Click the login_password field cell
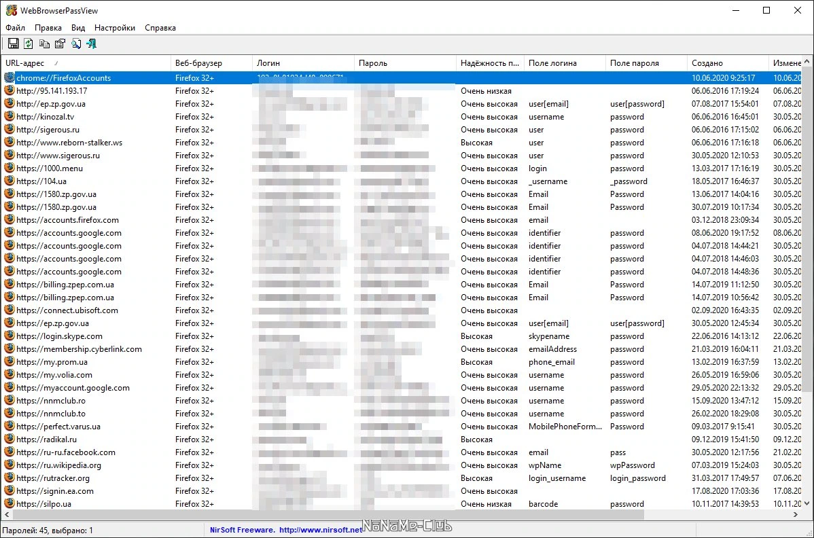 pos(637,478)
